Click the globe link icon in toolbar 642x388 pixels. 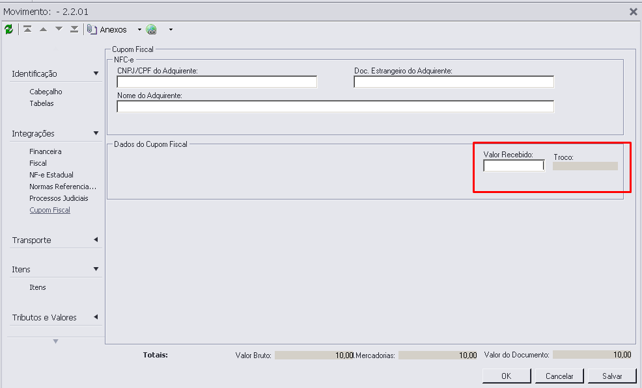click(x=152, y=29)
